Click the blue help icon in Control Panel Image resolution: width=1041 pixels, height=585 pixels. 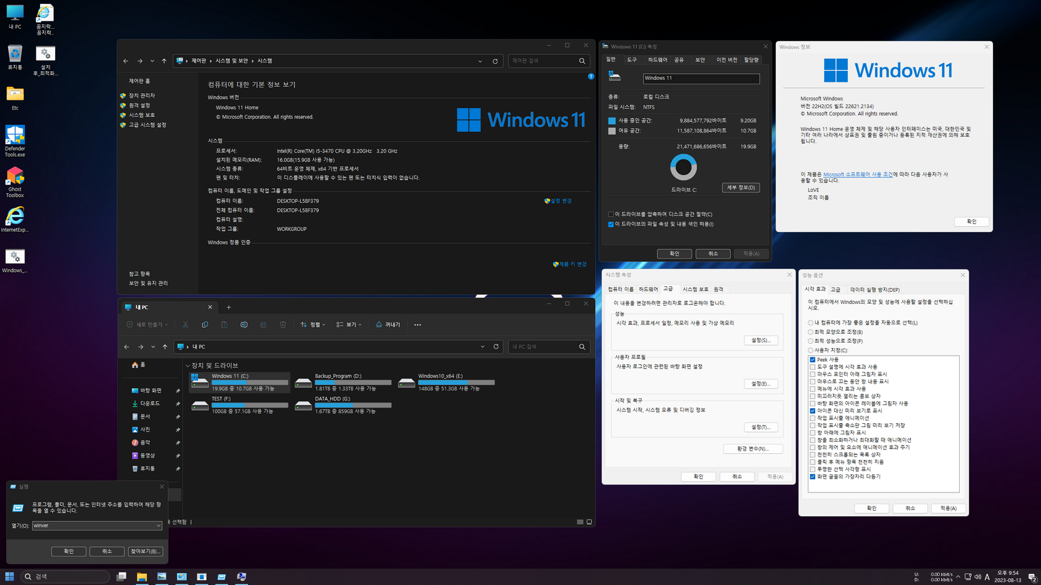click(x=591, y=76)
